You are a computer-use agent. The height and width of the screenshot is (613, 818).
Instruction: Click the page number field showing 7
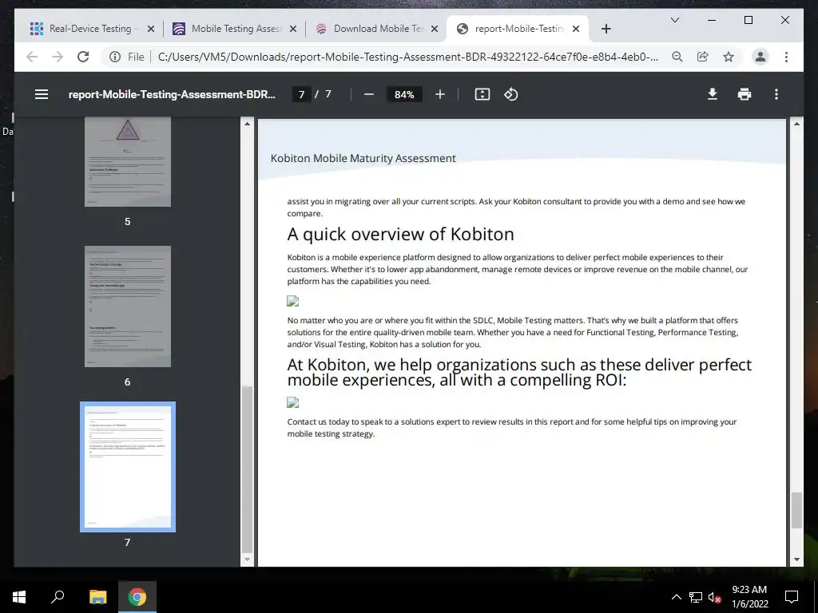[301, 94]
